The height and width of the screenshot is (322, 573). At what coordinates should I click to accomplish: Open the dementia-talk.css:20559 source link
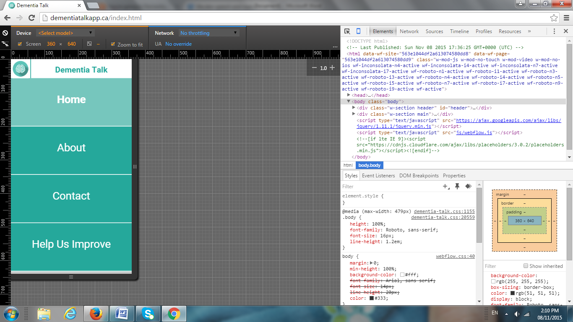point(443,218)
